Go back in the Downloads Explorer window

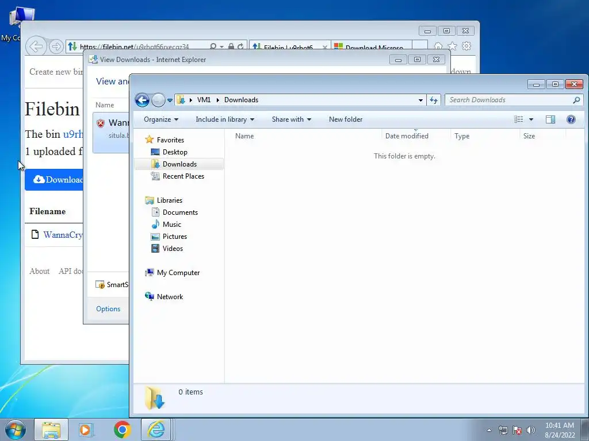(x=143, y=100)
